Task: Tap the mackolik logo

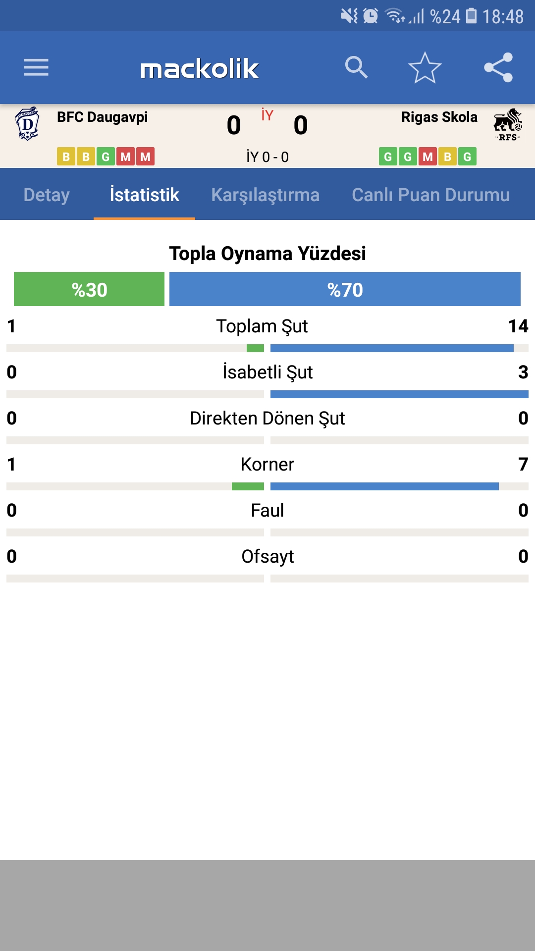Action: pos(199,68)
